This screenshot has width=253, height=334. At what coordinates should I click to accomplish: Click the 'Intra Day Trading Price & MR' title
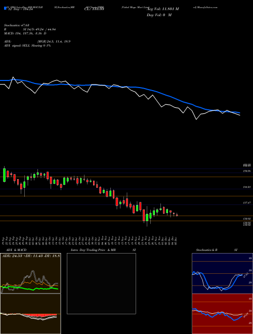pyautogui.click(x=93, y=250)
